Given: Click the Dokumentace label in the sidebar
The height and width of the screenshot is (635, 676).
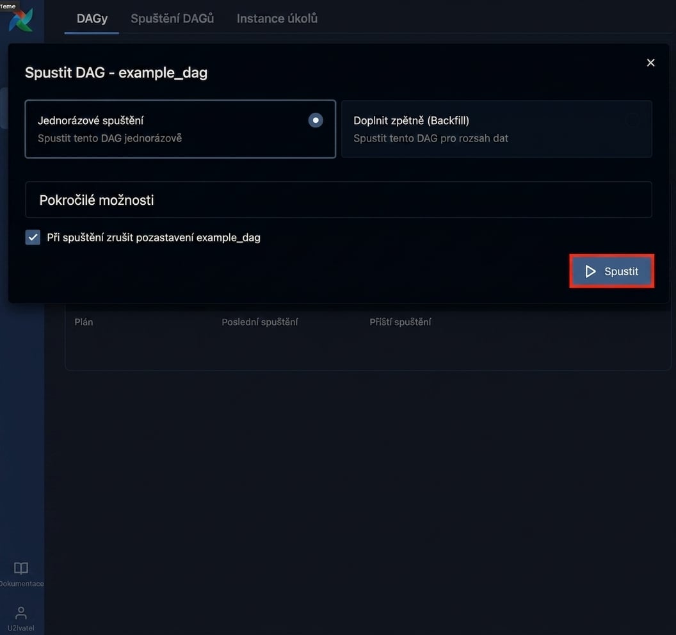Looking at the screenshot, I should (22, 583).
